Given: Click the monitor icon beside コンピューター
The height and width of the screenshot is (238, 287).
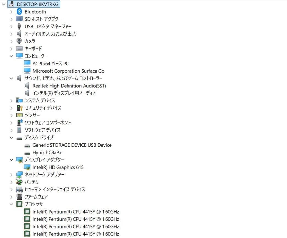Looking at the screenshot, I should [x=19, y=56].
